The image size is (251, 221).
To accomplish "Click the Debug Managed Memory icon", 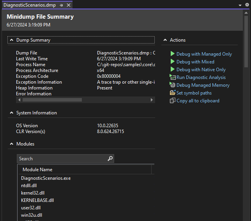I will [x=173, y=85].
